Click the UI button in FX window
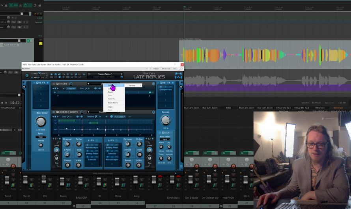Image resolution: width=351 pixels, height=209 pixels. 174,69
